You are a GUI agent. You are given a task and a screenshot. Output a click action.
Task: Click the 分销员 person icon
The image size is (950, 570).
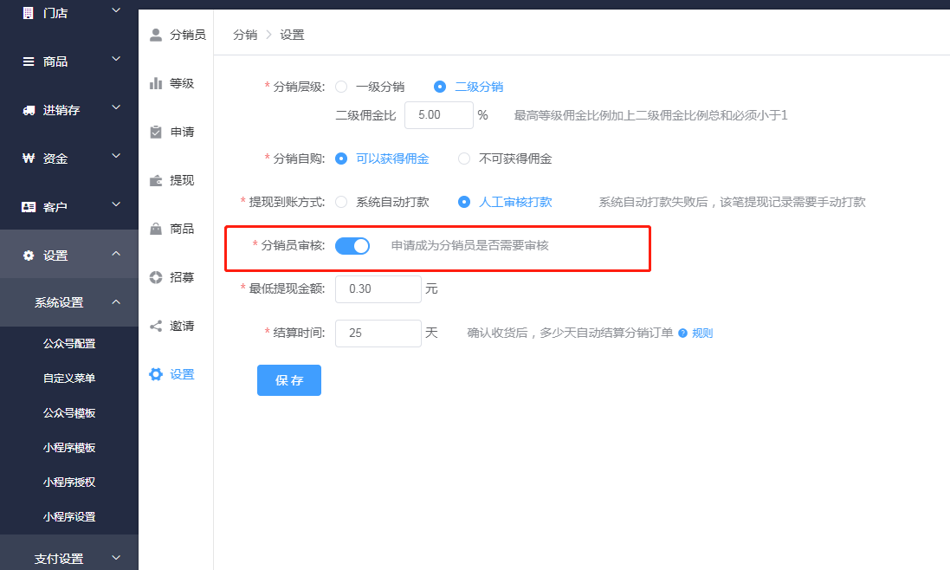(156, 35)
